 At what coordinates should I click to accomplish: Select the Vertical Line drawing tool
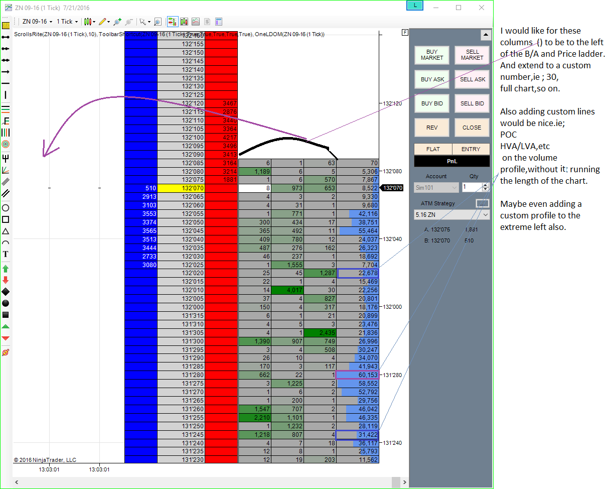pyautogui.click(x=6, y=95)
